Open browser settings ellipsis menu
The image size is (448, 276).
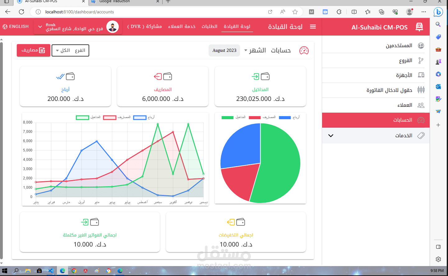[x=424, y=12]
